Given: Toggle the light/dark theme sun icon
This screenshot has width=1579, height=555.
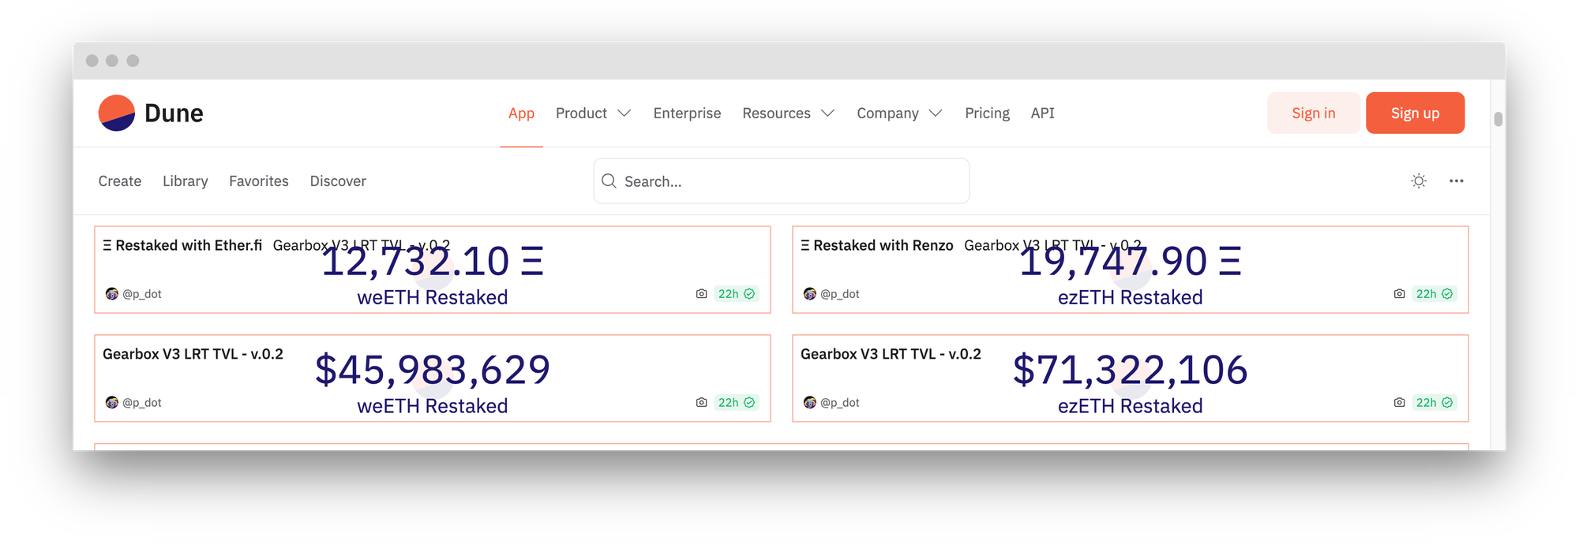Looking at the screenshot, I should [1419, 181].
